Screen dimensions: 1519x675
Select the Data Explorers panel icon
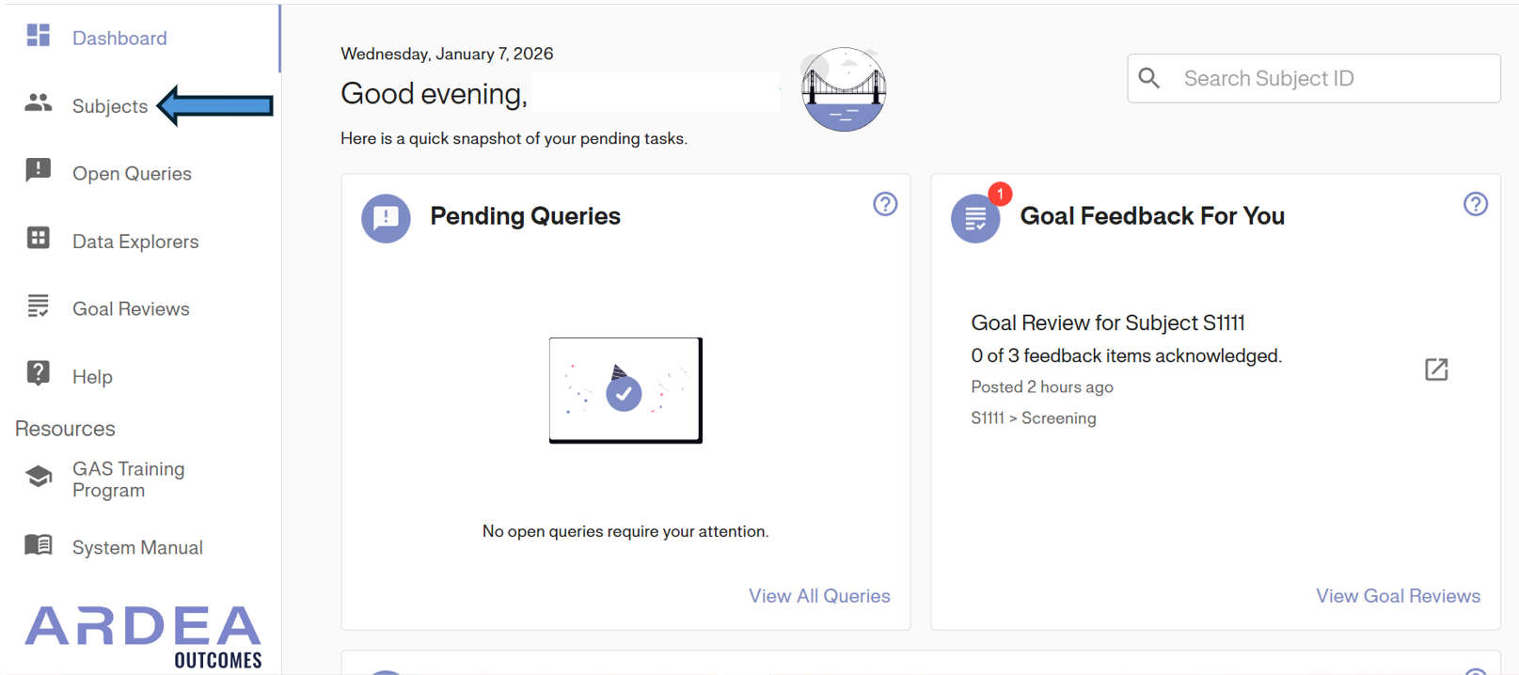tap(38, 239)
